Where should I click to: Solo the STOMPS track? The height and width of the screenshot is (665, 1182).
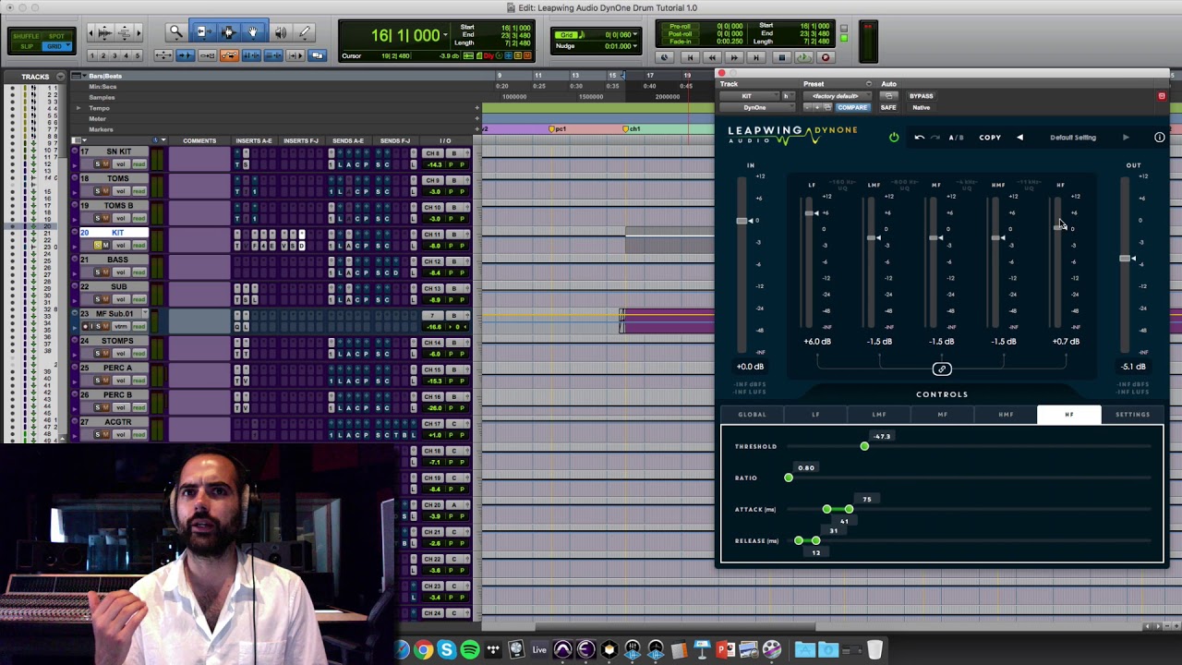[x=97, y=354]
